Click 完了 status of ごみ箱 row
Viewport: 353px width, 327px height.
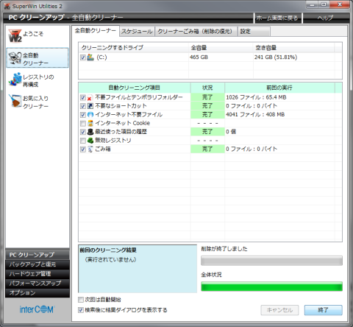207,149
